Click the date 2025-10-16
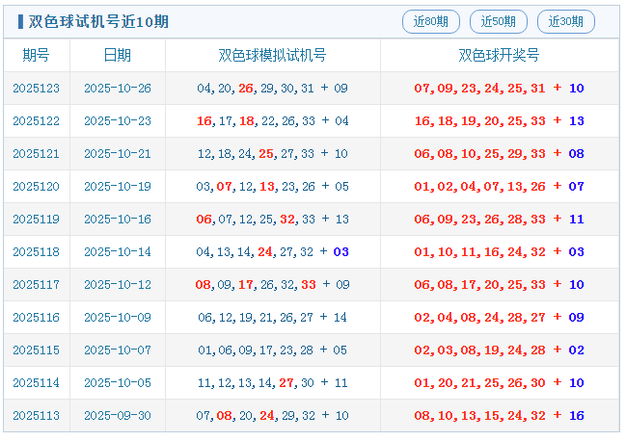626x441 pixels. point(118,220)
